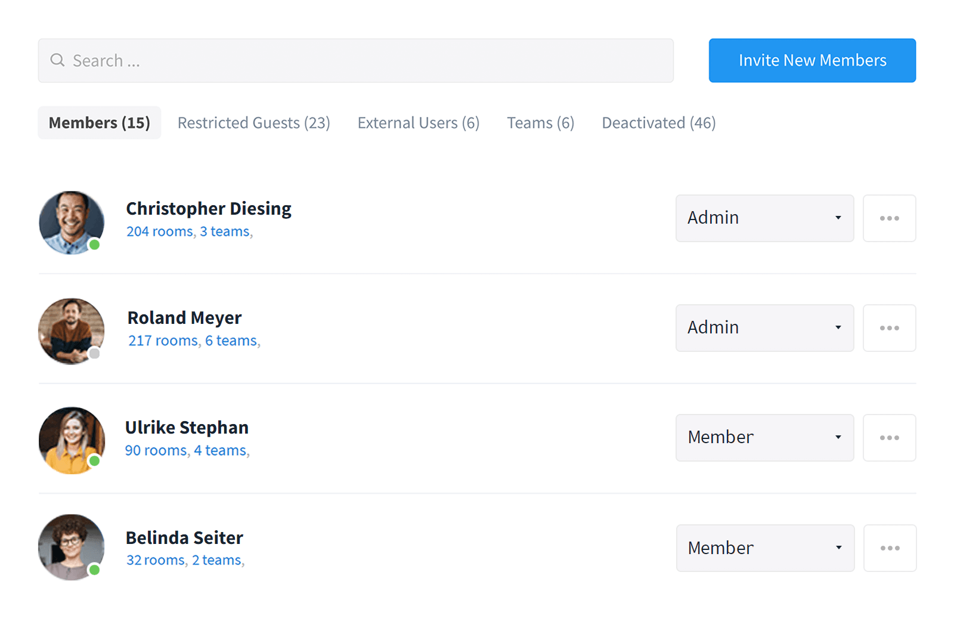Switch to Restricted Guests (23) tab

click(254, 123)
